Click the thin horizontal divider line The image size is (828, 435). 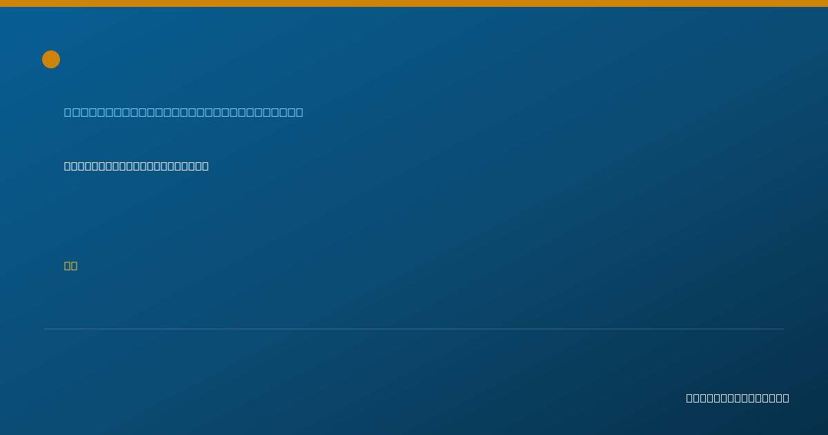pos(414,329)
